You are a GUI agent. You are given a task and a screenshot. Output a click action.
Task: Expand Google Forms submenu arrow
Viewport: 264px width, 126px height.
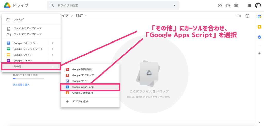53,61
